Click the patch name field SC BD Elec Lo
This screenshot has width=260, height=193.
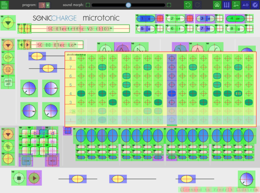pos(57,45)
